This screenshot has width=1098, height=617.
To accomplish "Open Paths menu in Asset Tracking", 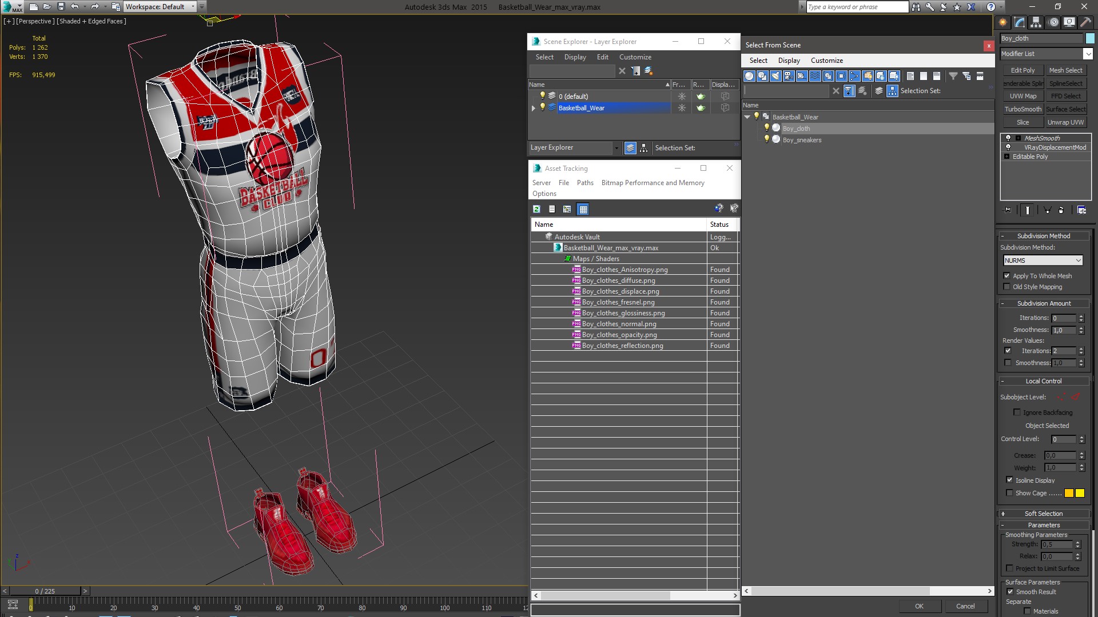I will tap(585, 183).
